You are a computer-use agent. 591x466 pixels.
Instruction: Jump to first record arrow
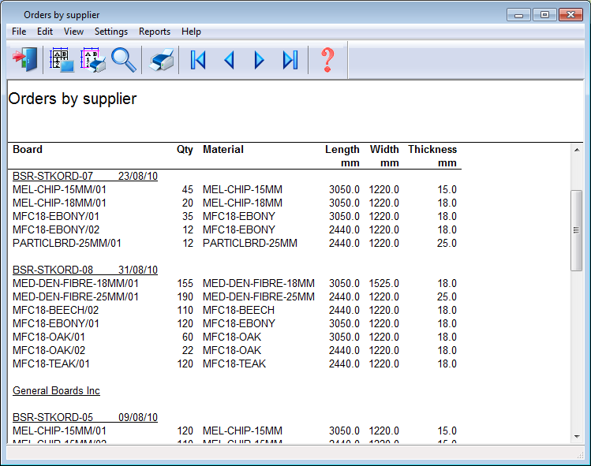198,60
